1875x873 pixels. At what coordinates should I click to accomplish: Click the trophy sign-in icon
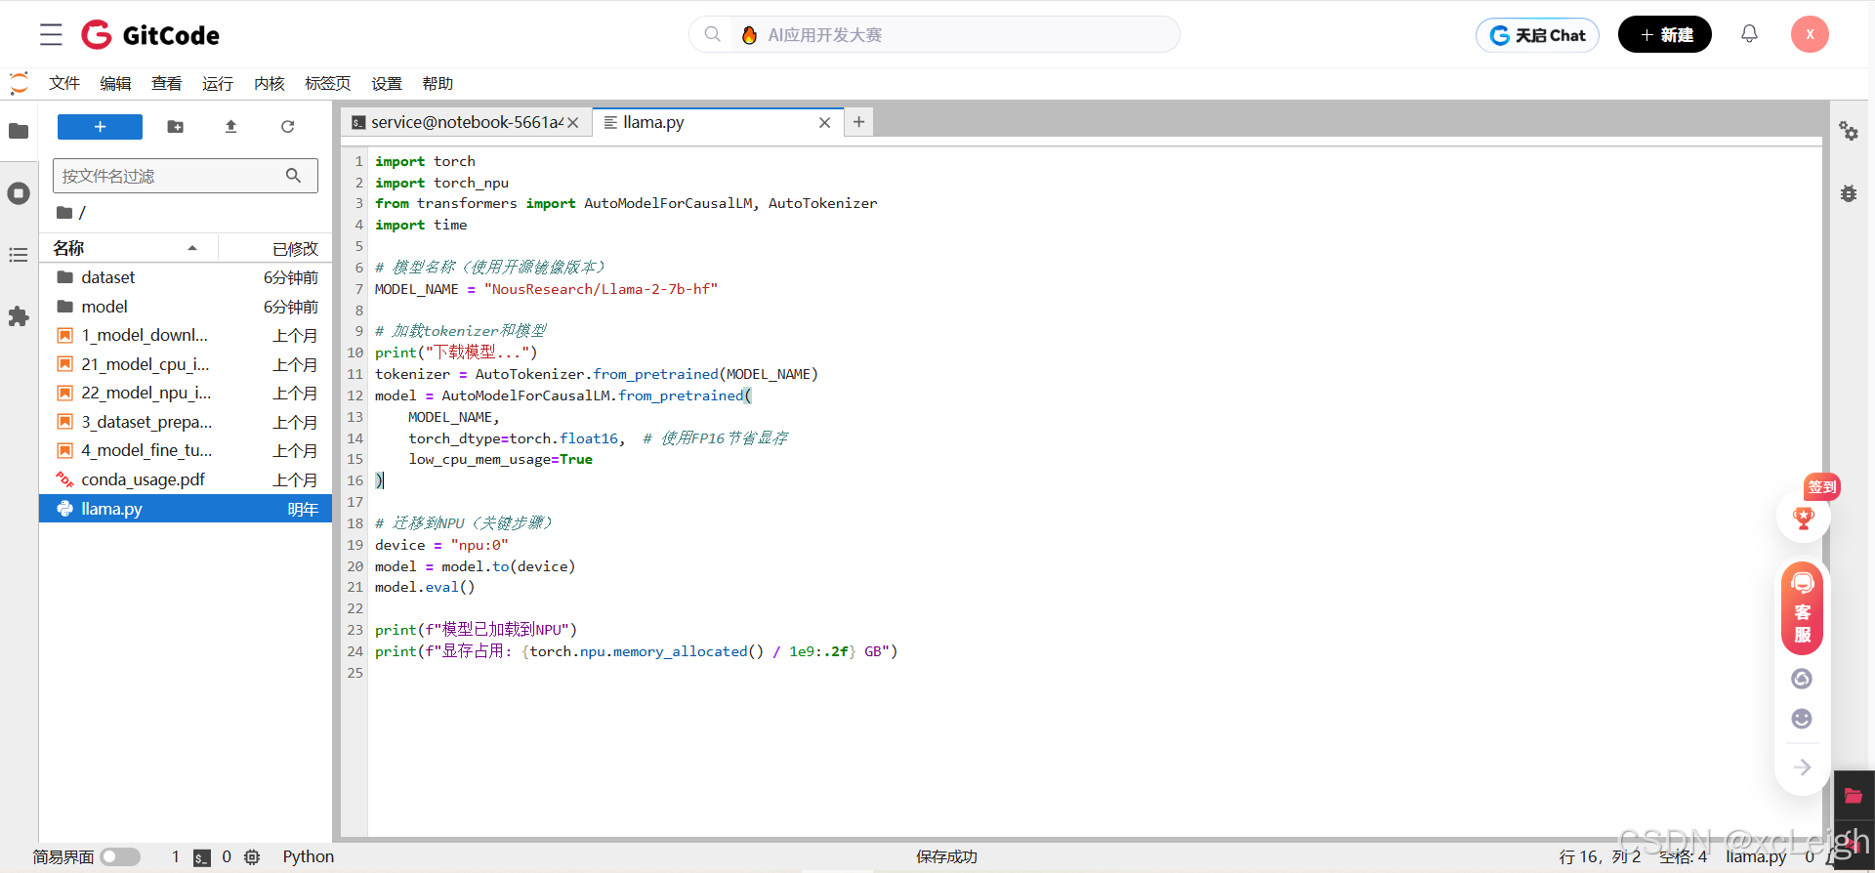point(1803,519)
